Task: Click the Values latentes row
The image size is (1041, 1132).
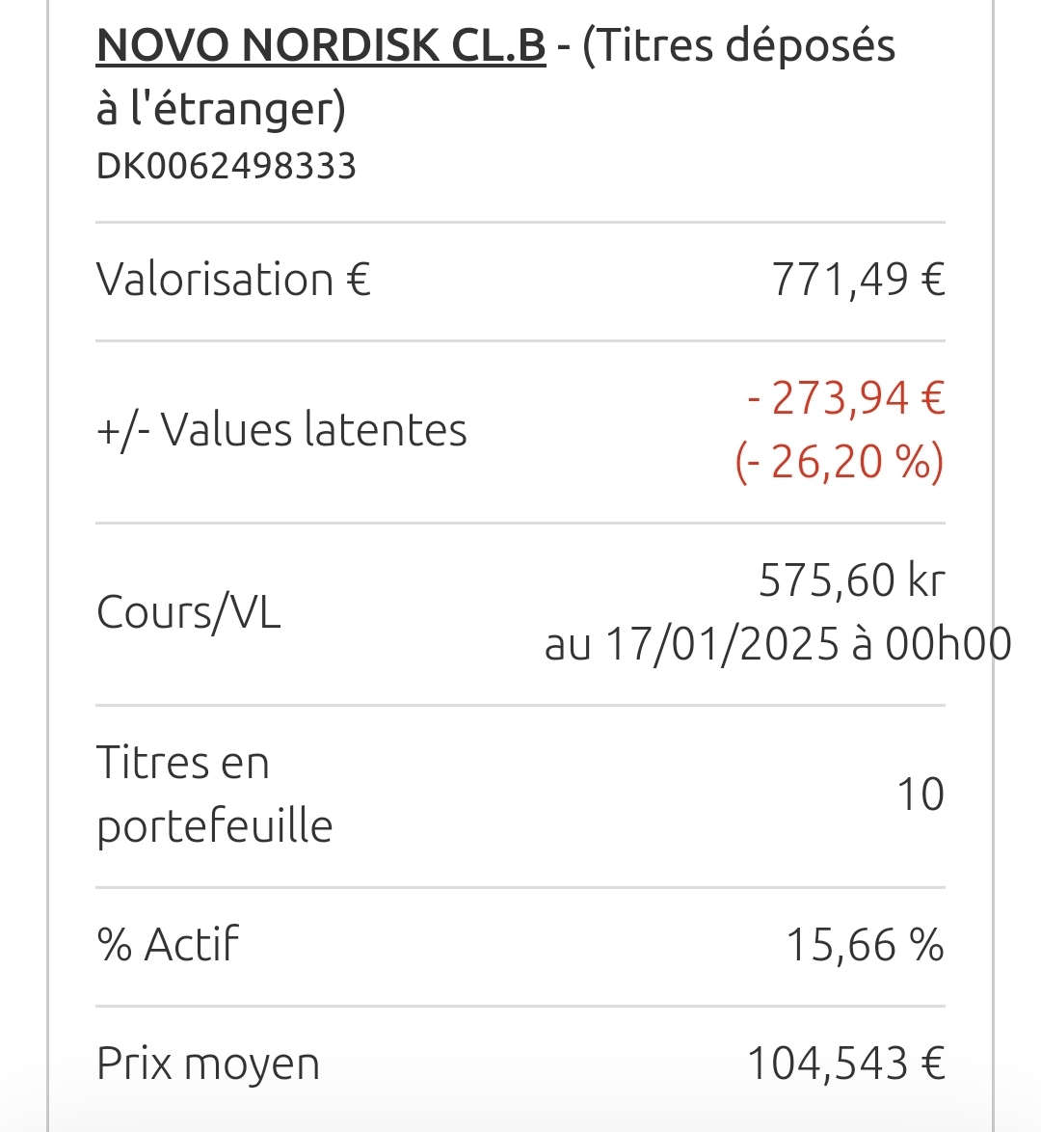Action: (x=520, y=431)
